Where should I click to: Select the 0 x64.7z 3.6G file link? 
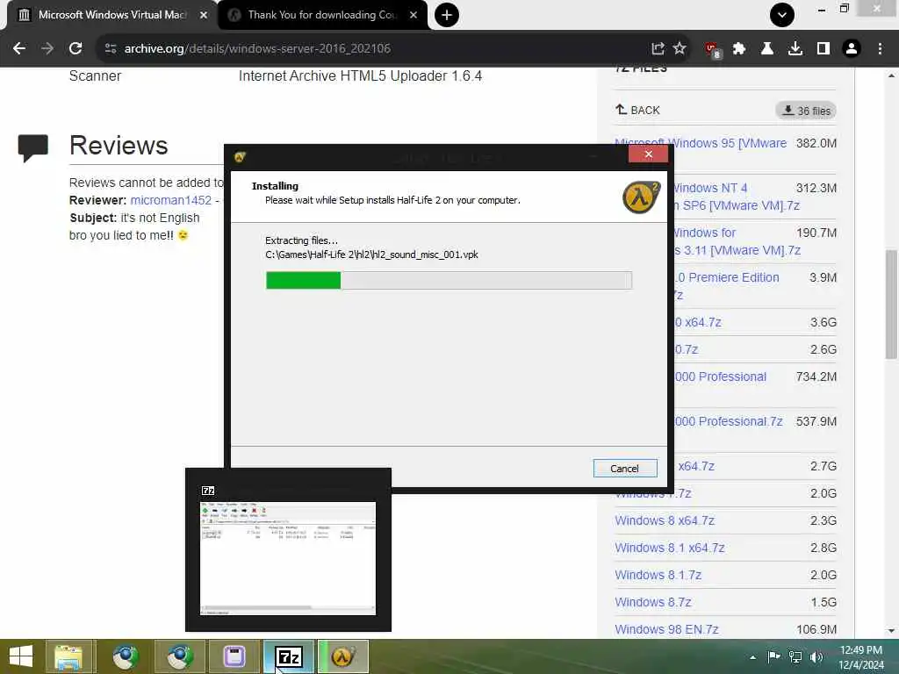[x=698, y=322]
